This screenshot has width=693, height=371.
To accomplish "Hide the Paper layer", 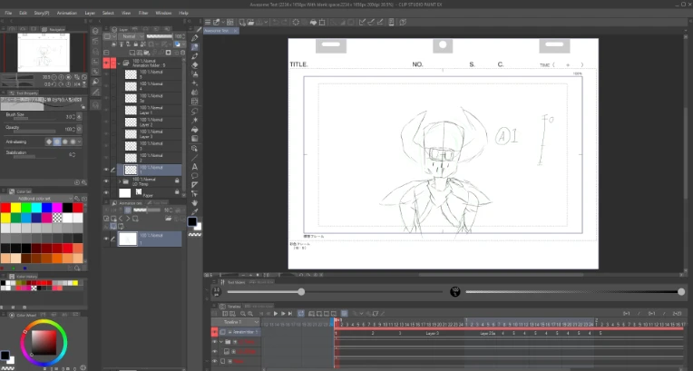I will [x=106, y=193].
